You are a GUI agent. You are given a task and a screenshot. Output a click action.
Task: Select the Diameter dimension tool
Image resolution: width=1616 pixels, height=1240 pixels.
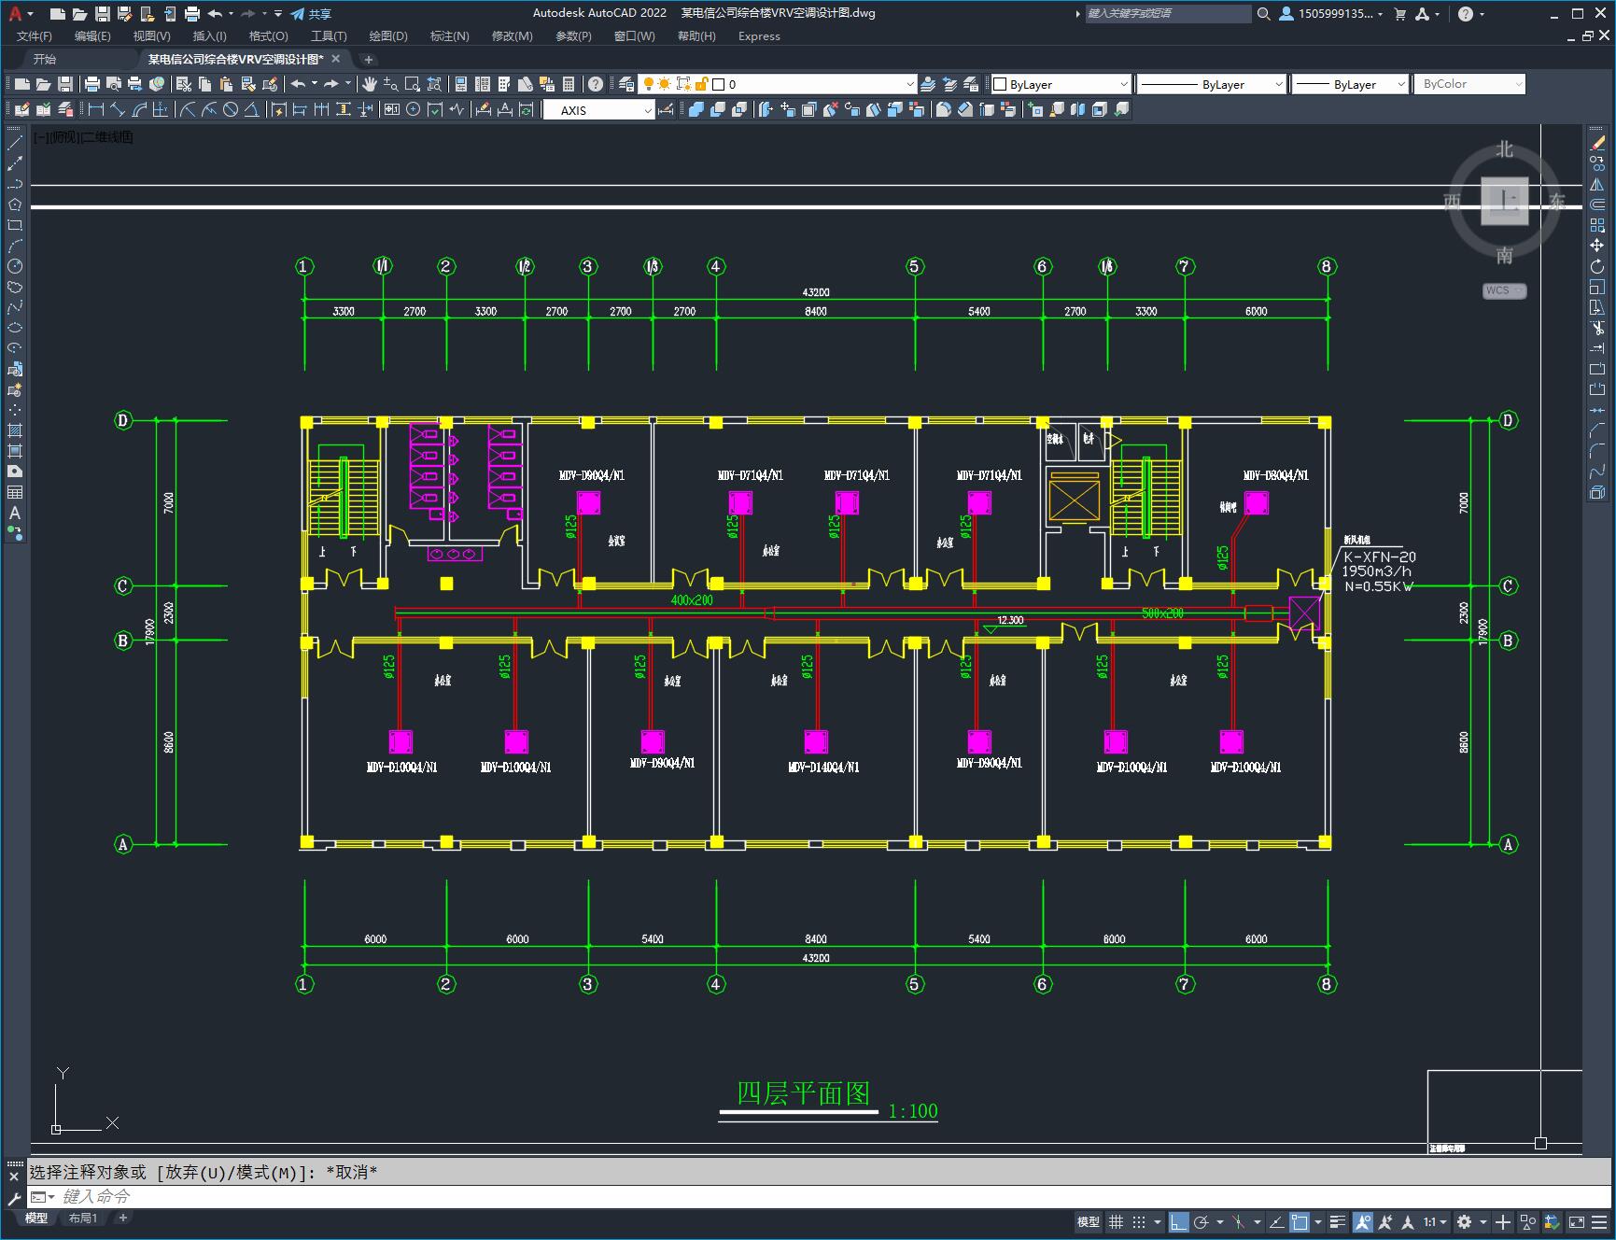pyautogui.click(x=231, y=110)
